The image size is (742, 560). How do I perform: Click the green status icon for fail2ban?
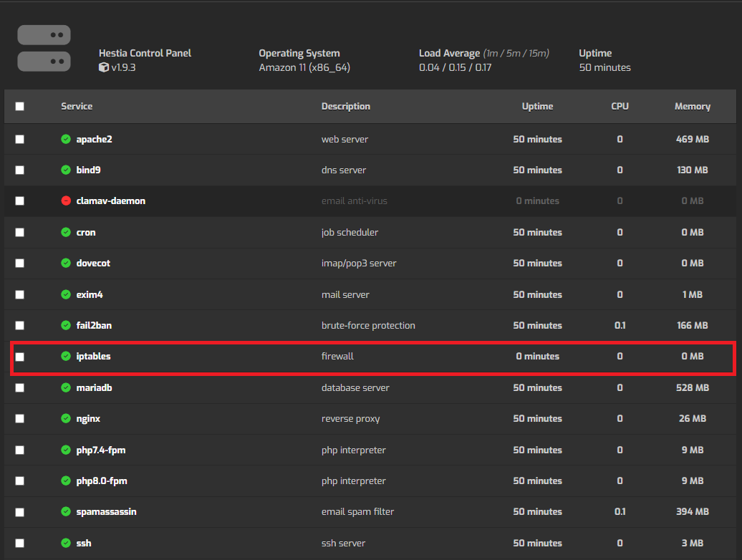[x=66, y=325]
